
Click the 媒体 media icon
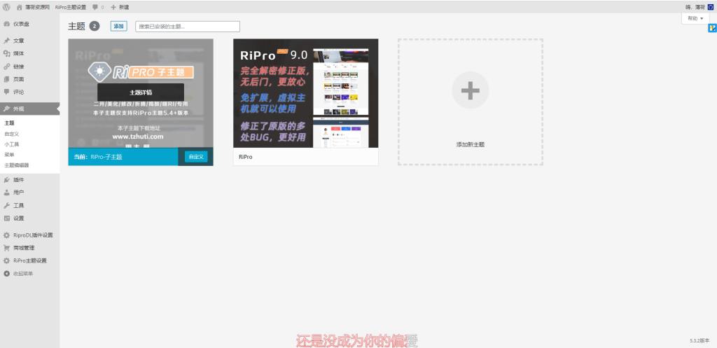[6, 53]
